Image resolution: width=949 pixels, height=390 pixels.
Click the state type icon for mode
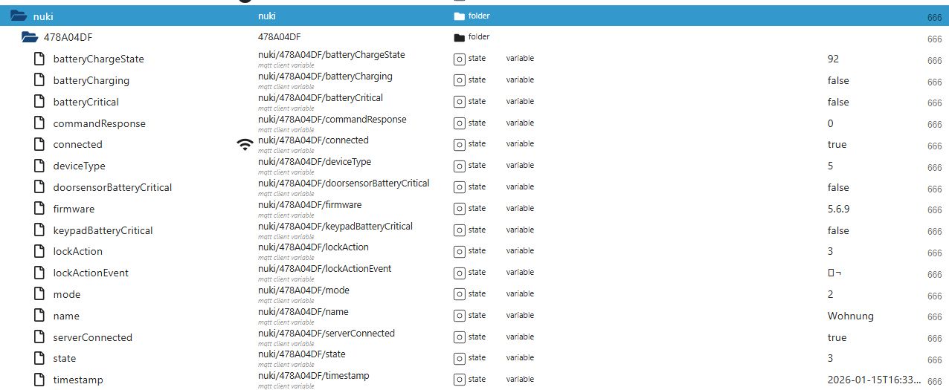coord(460,294)
